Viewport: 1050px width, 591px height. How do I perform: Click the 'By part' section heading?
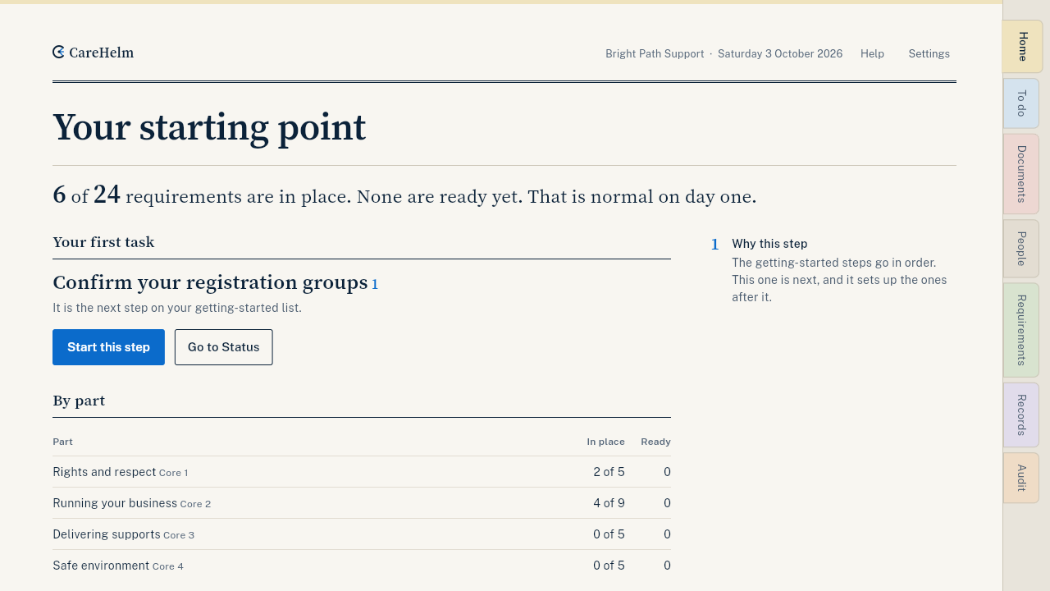pyautogui.click(x=79, y=401)
